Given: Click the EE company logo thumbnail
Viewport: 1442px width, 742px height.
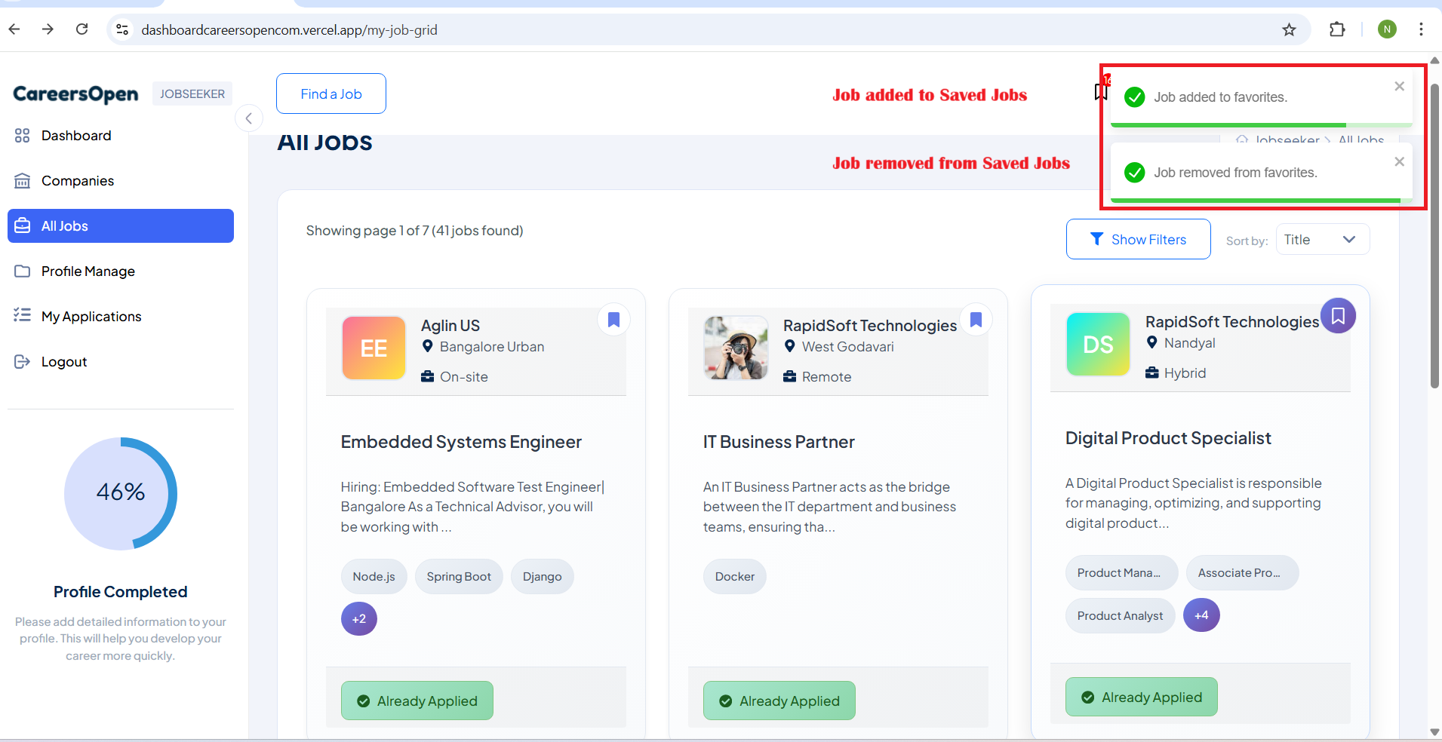Looking at the screenshot, I should pos(374,348).
